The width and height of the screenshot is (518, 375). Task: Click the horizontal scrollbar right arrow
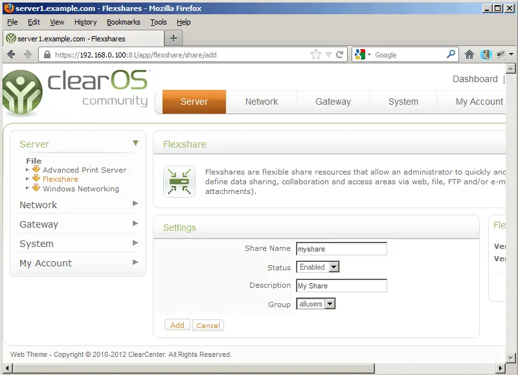[501, 368]
